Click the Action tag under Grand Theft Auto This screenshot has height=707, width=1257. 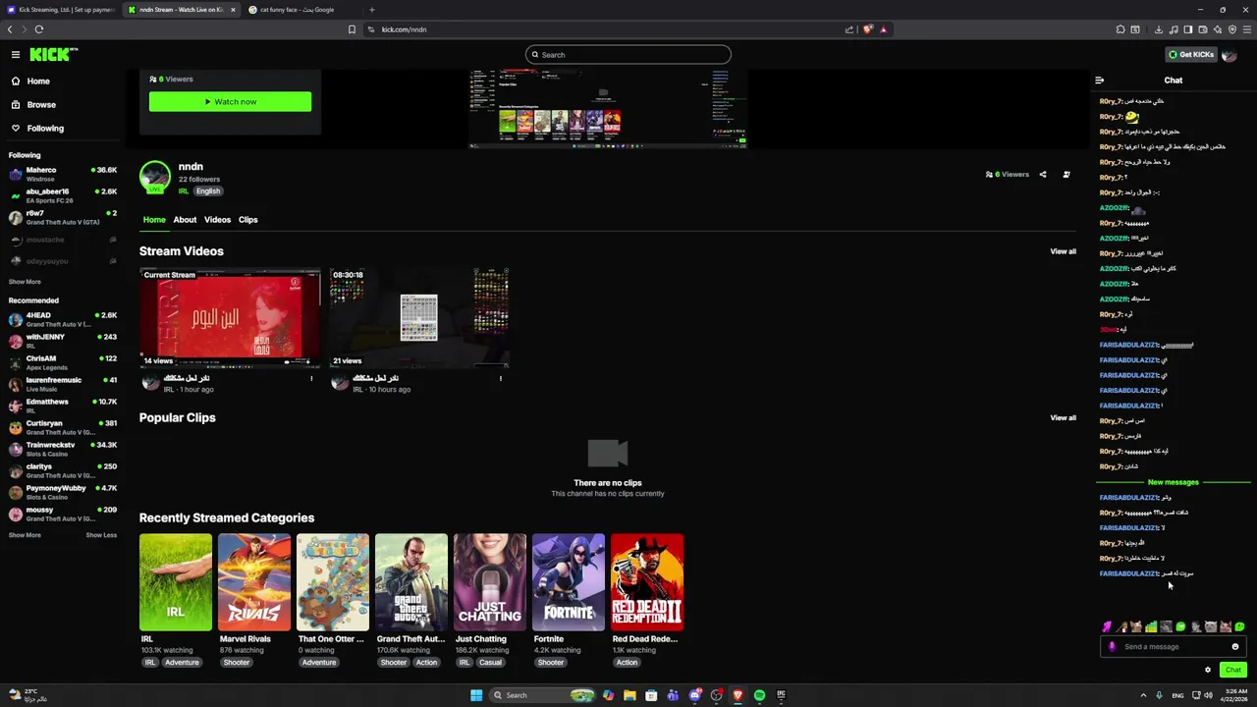[426, 663]
